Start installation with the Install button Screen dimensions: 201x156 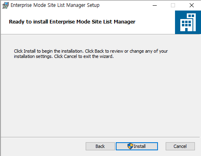(137, 146)
